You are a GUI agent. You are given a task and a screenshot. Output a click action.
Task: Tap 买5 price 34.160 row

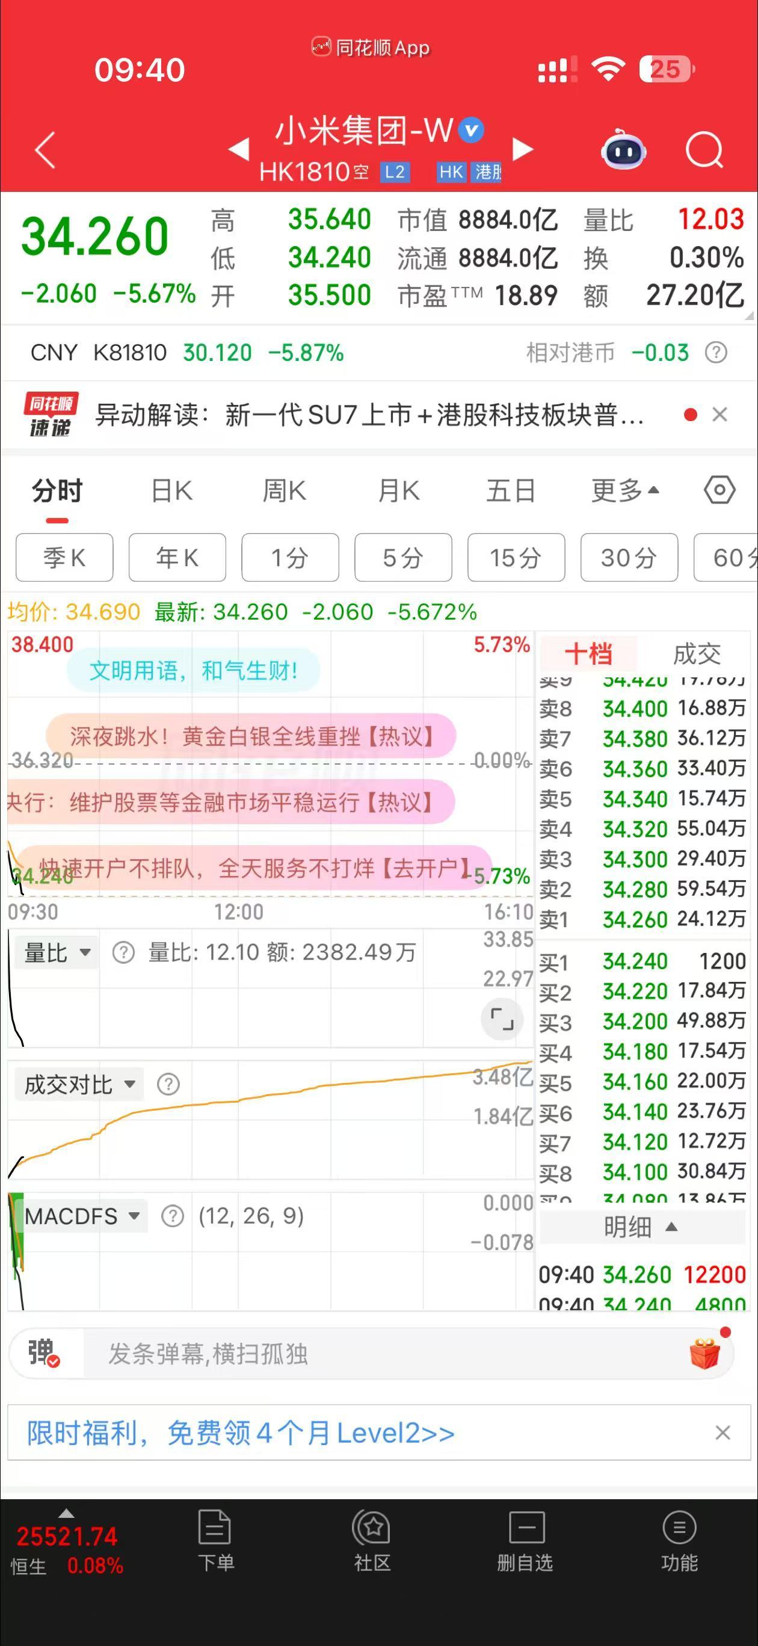[x=642, y=1081]
